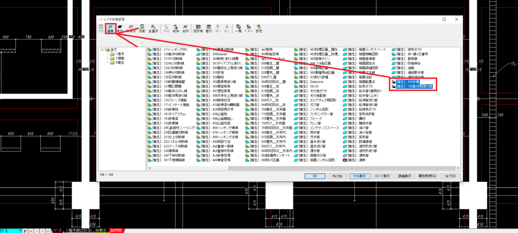Click the キャンセル button
The height and width of the screenshot is (233, 518).
click(337, 175)
